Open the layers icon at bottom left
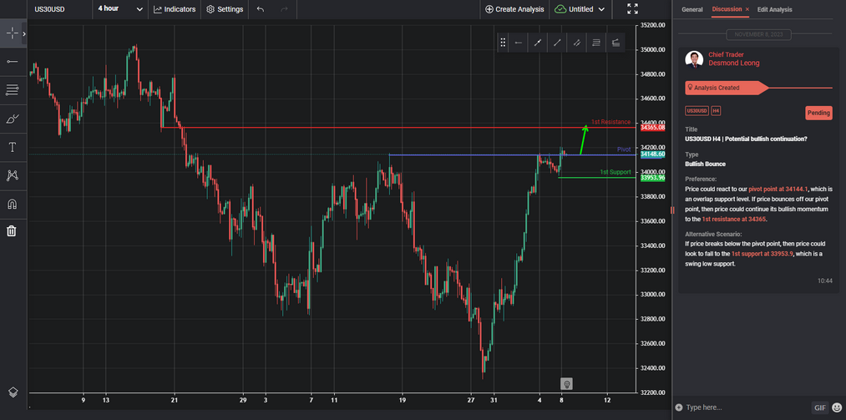Viewport: 846px width, 420px height. (13, 392)
